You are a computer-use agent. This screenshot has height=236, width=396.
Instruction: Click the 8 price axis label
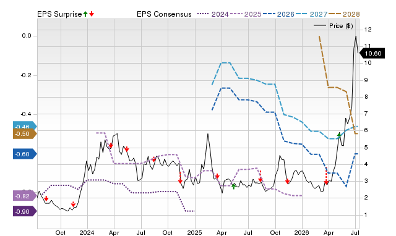tap(366, 97)
